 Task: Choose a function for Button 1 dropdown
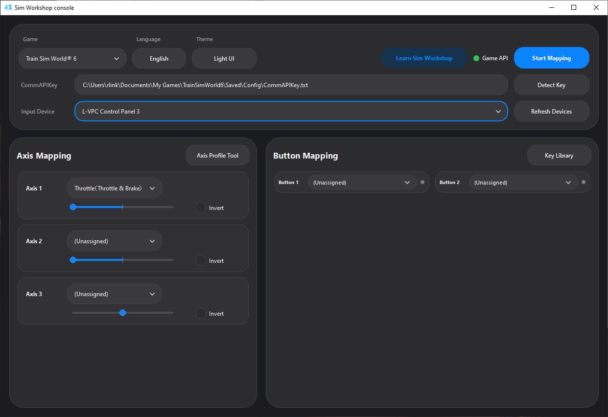click(362, 182)
